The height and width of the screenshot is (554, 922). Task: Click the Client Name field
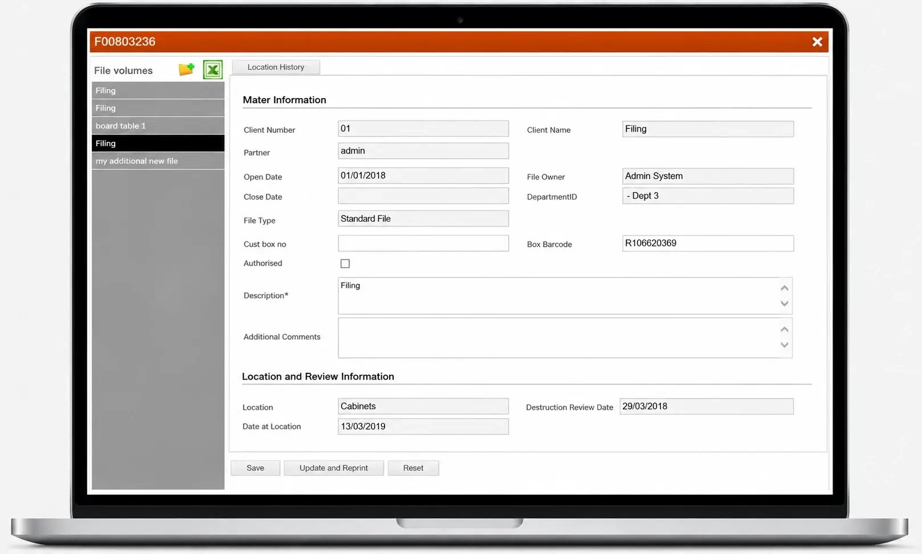pyautogui.click(x=708, y=129)
